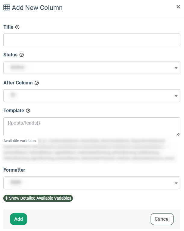184x231 pixels.
Task: Click the Template textarea resize handle
Action: [x=178, y=134]
